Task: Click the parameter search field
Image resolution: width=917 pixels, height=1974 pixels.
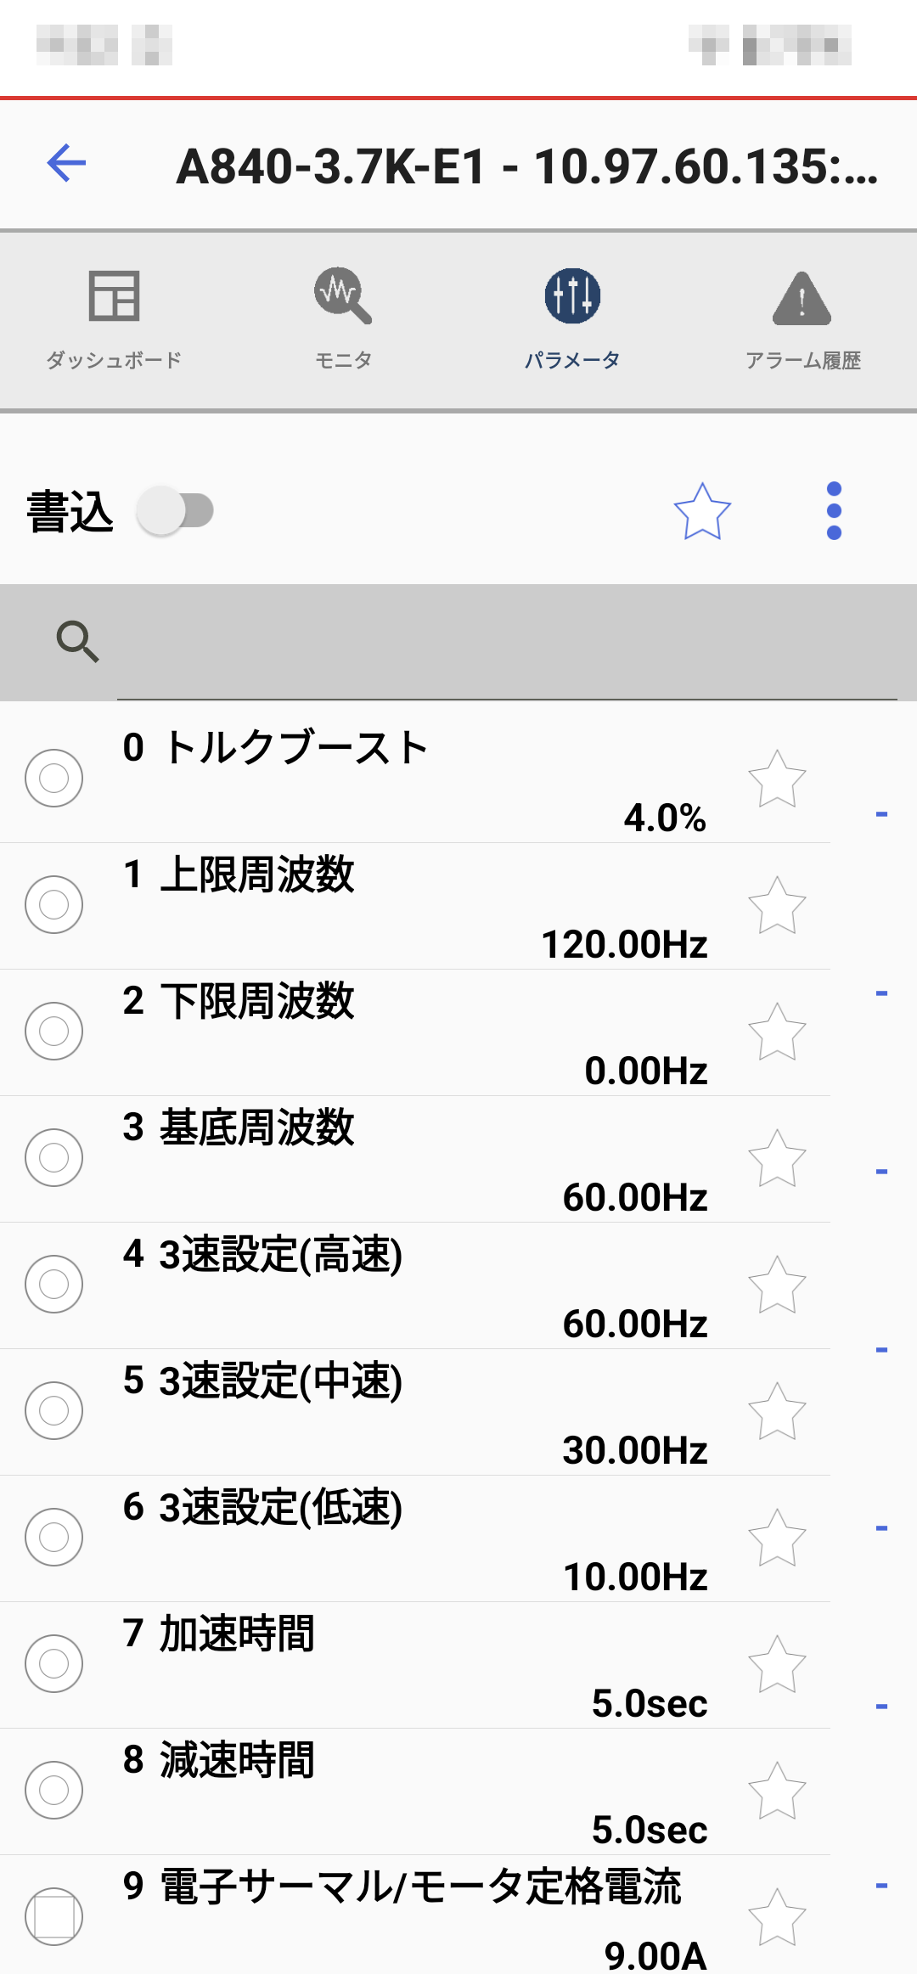Action: pyautogui.click(x=506, y=642)
